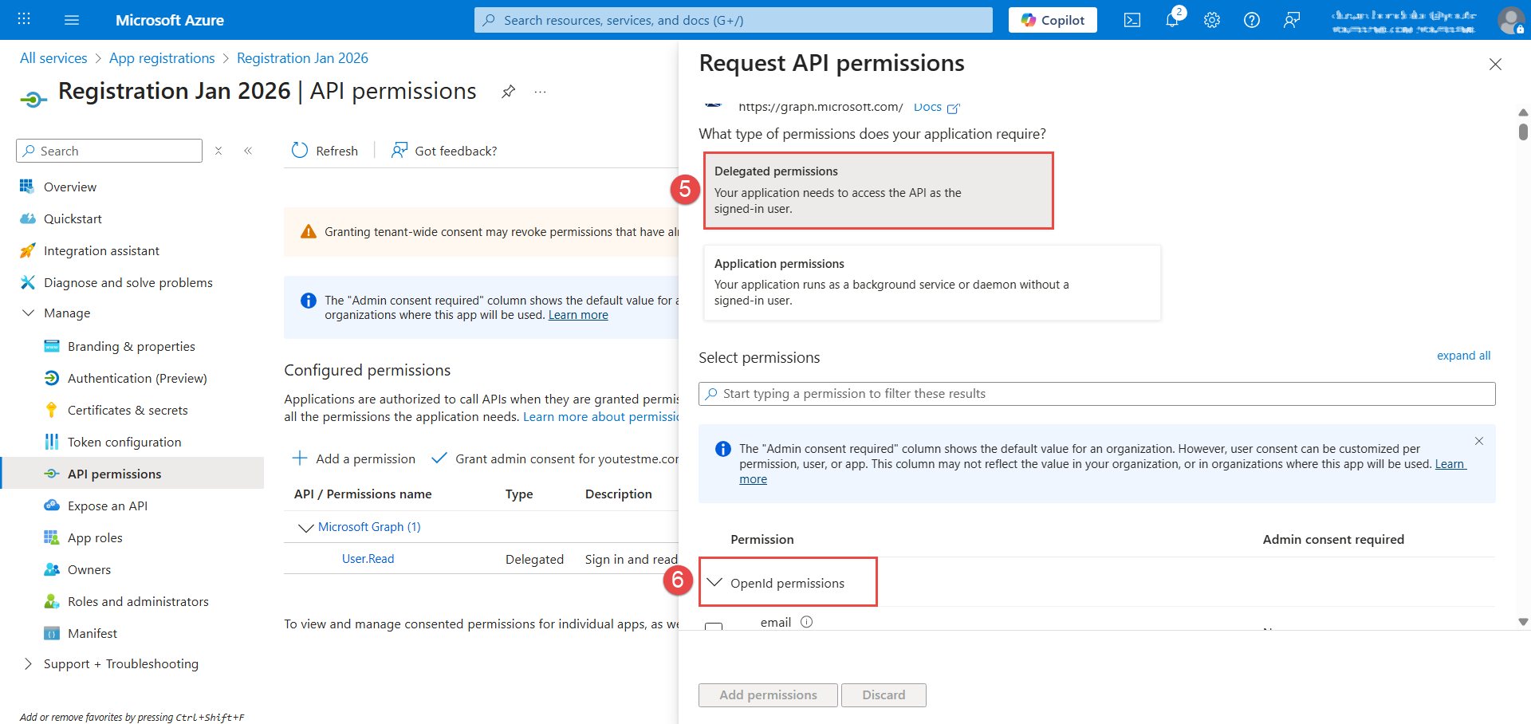Launch Copilot
The width and height of the screenshot is (1531, 724).
tap(1052, 20)
